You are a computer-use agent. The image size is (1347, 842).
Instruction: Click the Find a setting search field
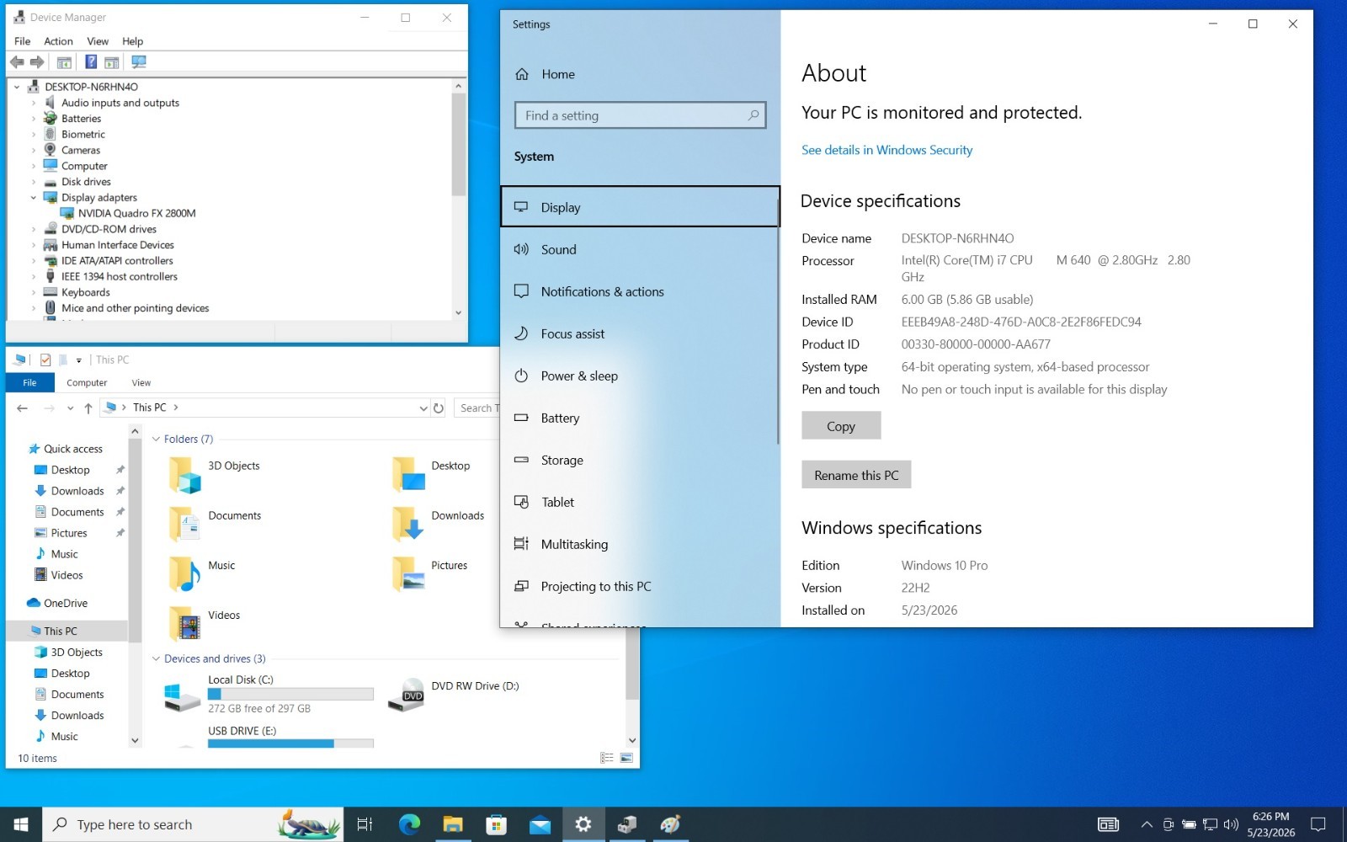pos(640,115)
